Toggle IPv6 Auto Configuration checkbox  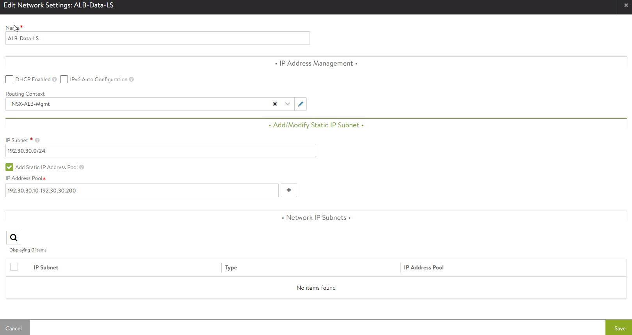tap(64, 80)
